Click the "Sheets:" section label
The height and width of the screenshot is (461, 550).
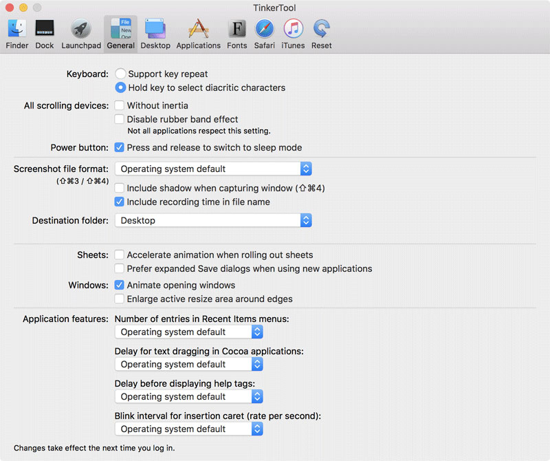tap(93, 255)
